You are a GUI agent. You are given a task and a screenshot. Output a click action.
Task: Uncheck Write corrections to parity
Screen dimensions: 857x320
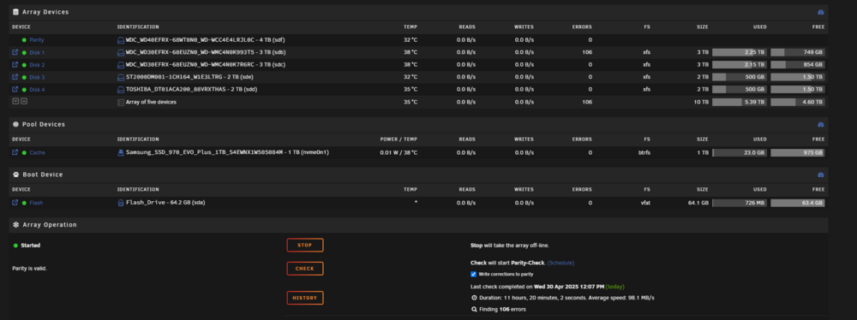473,274
